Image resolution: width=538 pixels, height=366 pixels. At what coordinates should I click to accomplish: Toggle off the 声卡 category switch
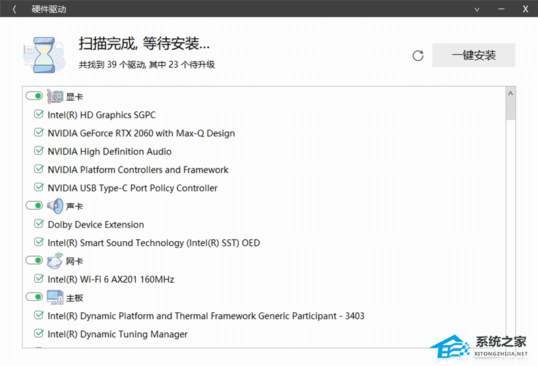(x=34, y=205)
